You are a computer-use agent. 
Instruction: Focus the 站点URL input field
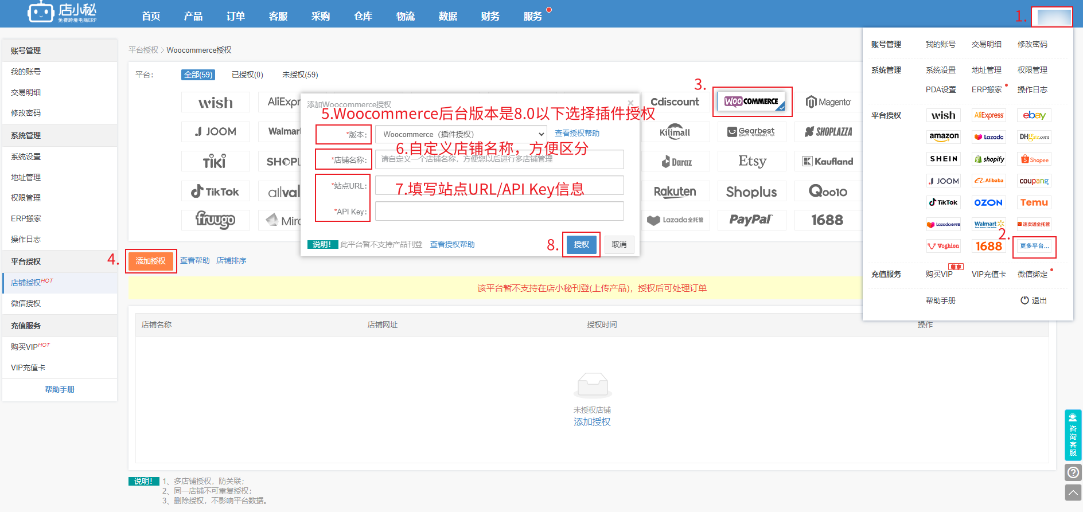(x=500, y=185)
